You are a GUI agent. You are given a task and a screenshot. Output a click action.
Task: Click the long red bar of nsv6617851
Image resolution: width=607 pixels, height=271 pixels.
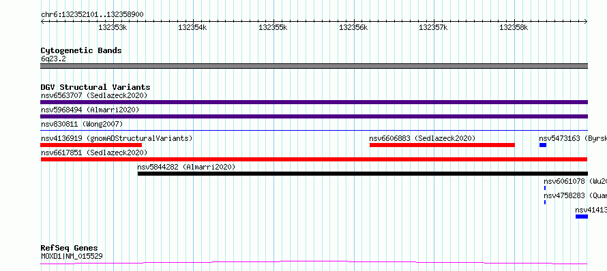click(x=314, y=159)
